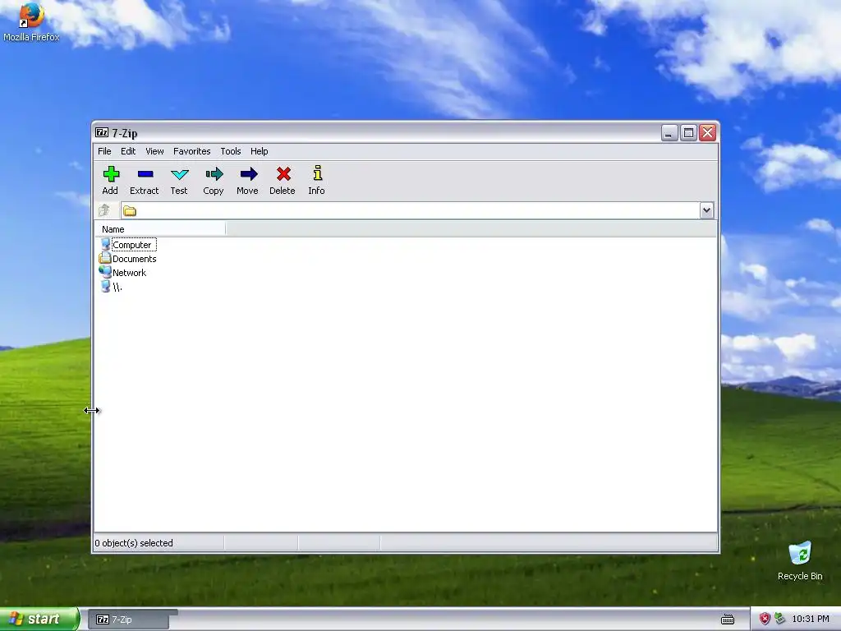Click the on-screen keyboard tray icon
The height and width of the screenshot is (631, 841).
(x=728, y=619)
